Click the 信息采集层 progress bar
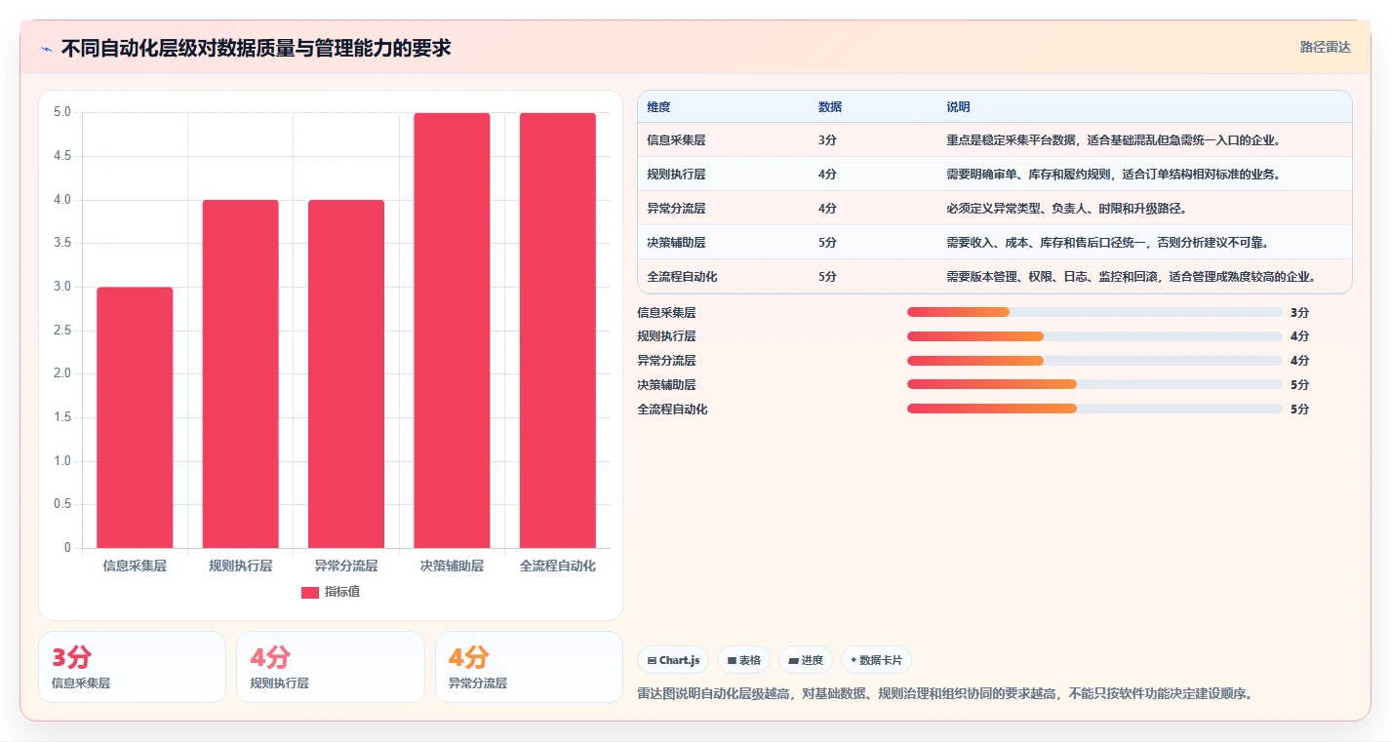Image resolution: width=1391 pixels, height=742 pixels. pyautogui.click(x=1094, y=312)
